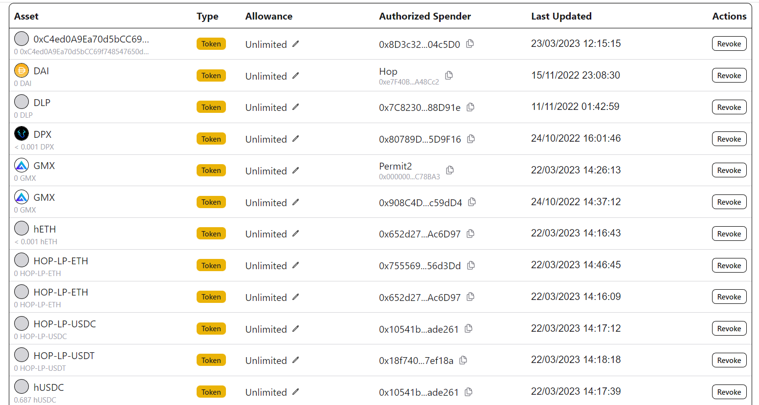Revoke the GMX Permit2 allowance
This screenshot has width=759, height=405.
tap(729, 170)
